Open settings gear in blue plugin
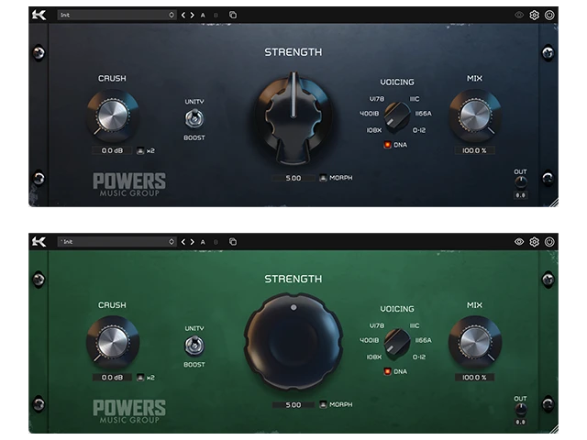The width and height of the screenshot is (587, 440). (x=534, y=15)
